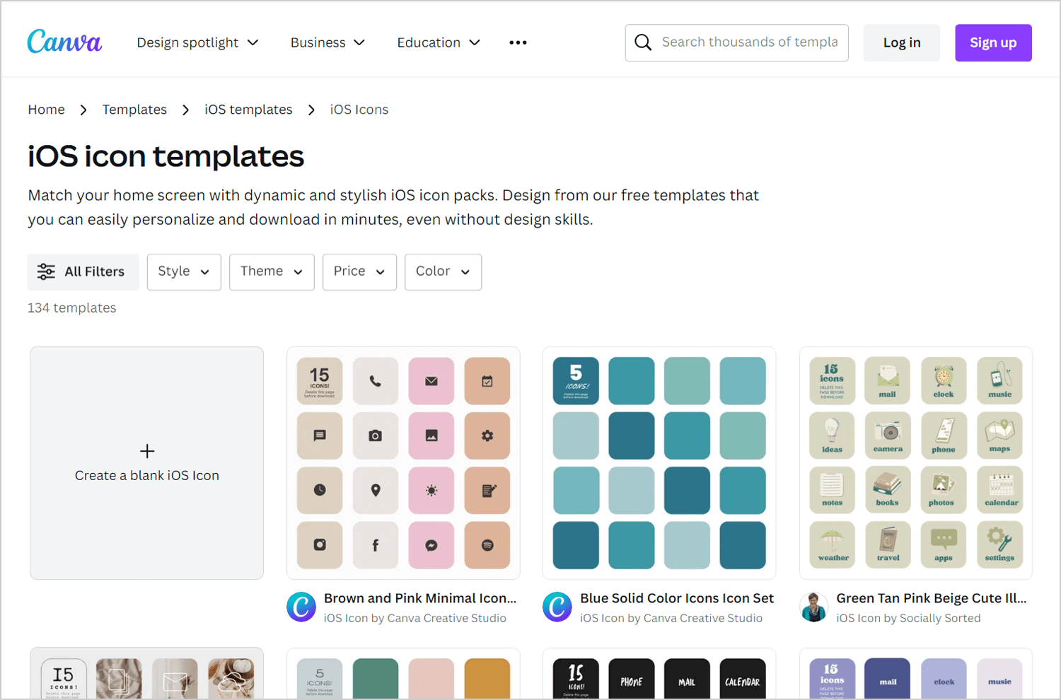Click the map pin icon in Brown and Pink set
This screenshot has height=700, width=1061.
pyautogui.click(x=376, y=490)
